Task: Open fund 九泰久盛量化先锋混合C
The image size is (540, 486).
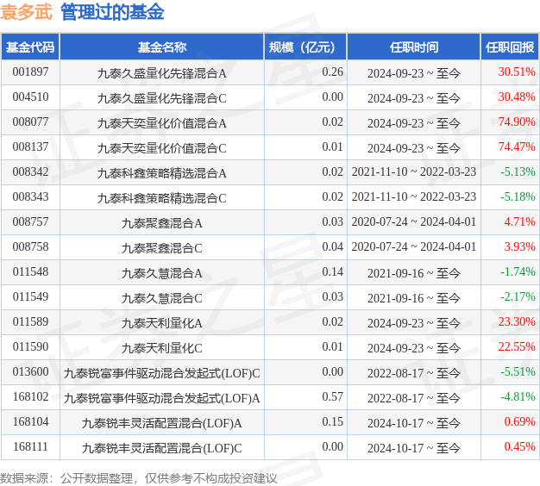Action: pyautogui.click(x=161, y=97)
